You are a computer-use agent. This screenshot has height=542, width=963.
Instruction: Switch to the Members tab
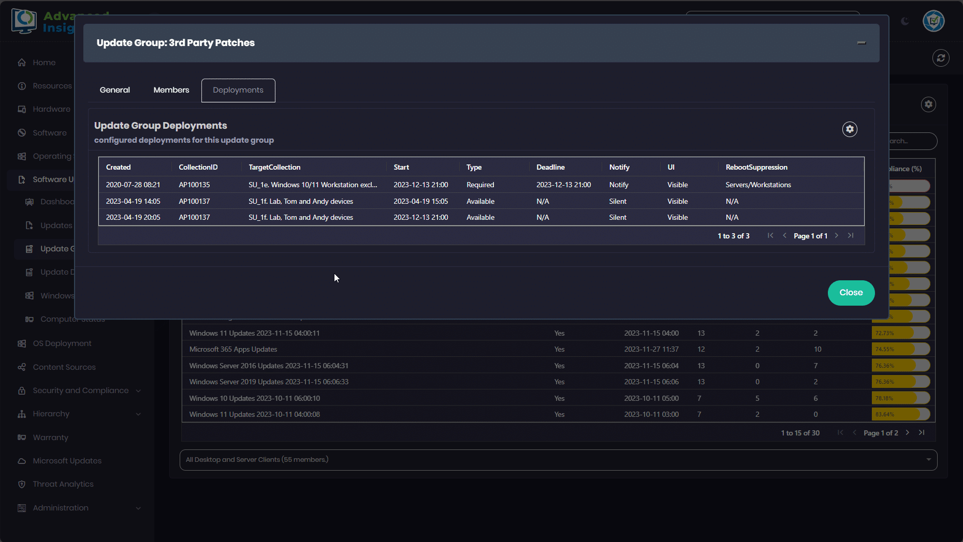tap(171, 90)
